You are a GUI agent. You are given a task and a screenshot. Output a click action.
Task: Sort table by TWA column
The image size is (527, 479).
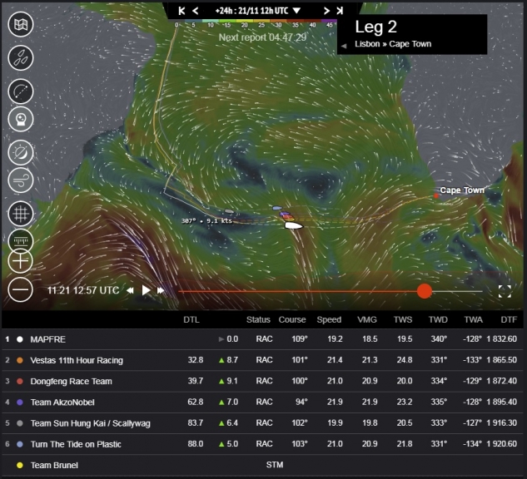pos(473,319)
